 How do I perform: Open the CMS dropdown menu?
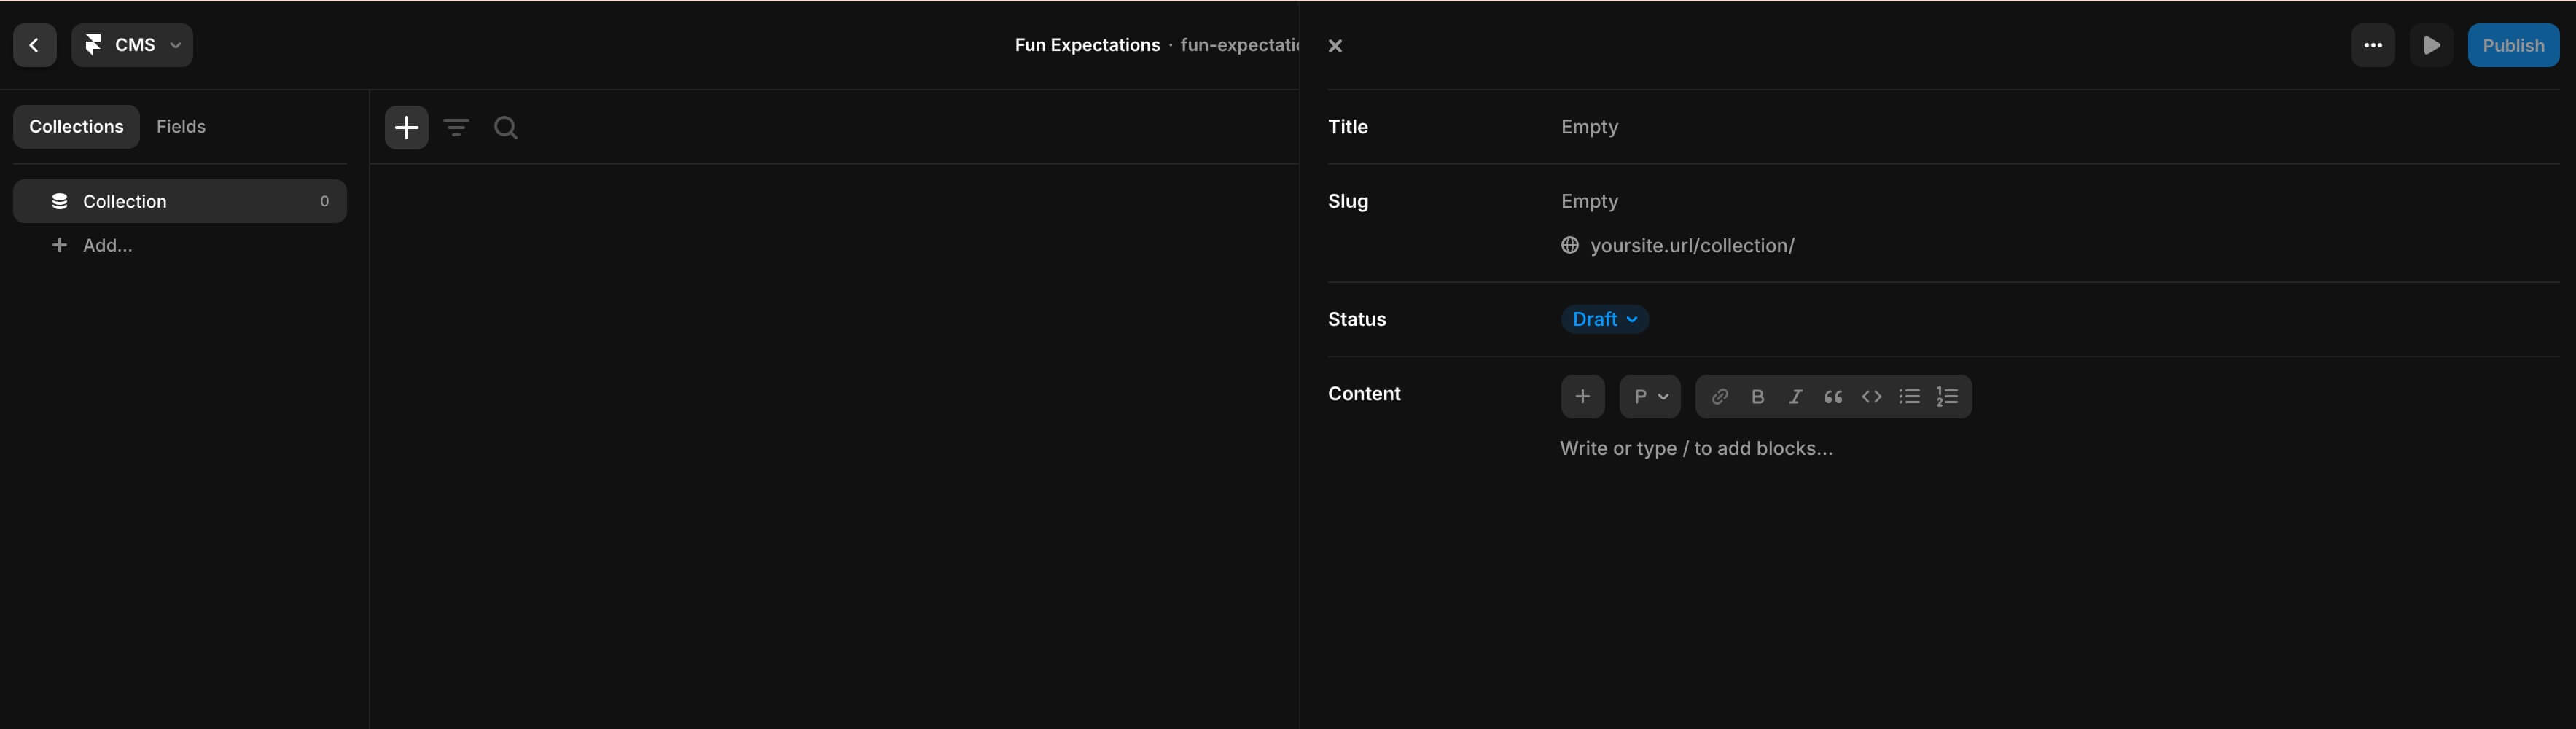click(132, 45)
